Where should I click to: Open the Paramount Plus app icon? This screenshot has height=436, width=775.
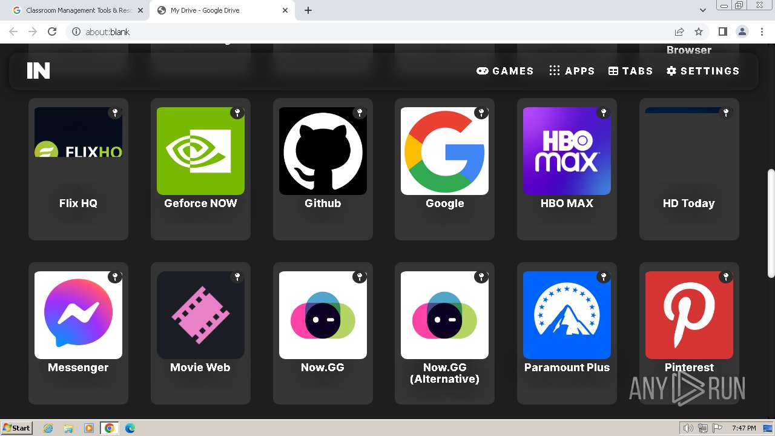(x=567, y=315)
